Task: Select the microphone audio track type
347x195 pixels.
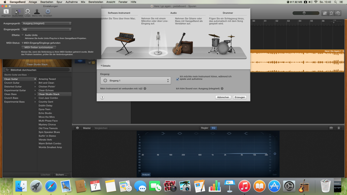Action: [x=158, y=43]
